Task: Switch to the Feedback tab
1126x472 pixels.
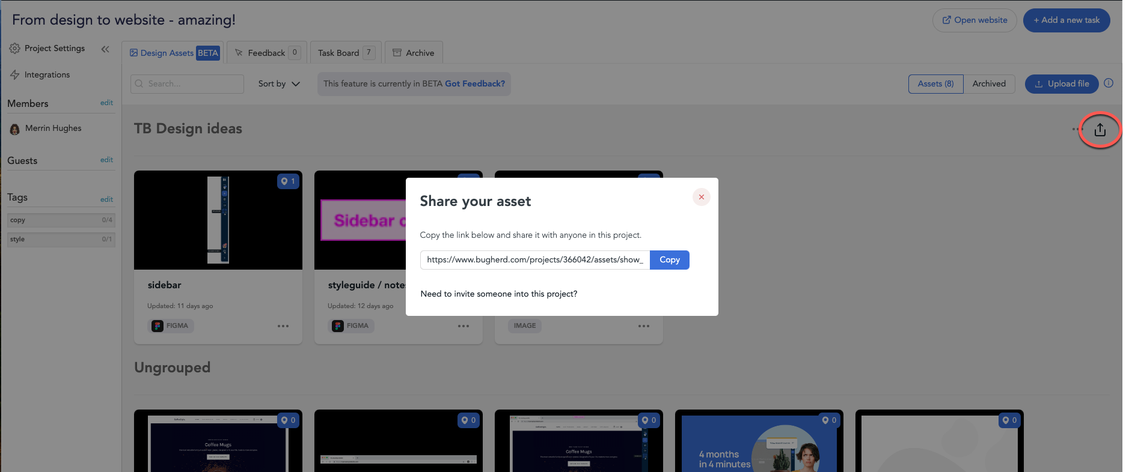Action: tap(267, 53)
